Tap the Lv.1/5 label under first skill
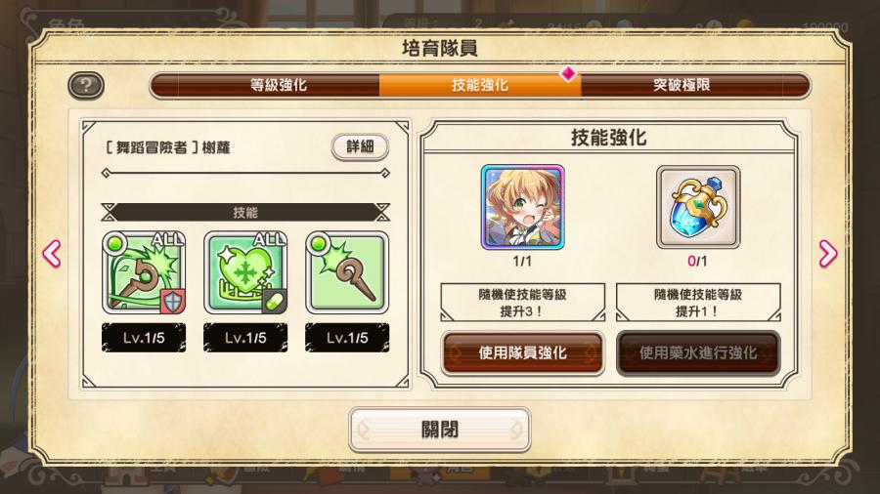This screenshot has height=494, width=880. coord(144,338)
